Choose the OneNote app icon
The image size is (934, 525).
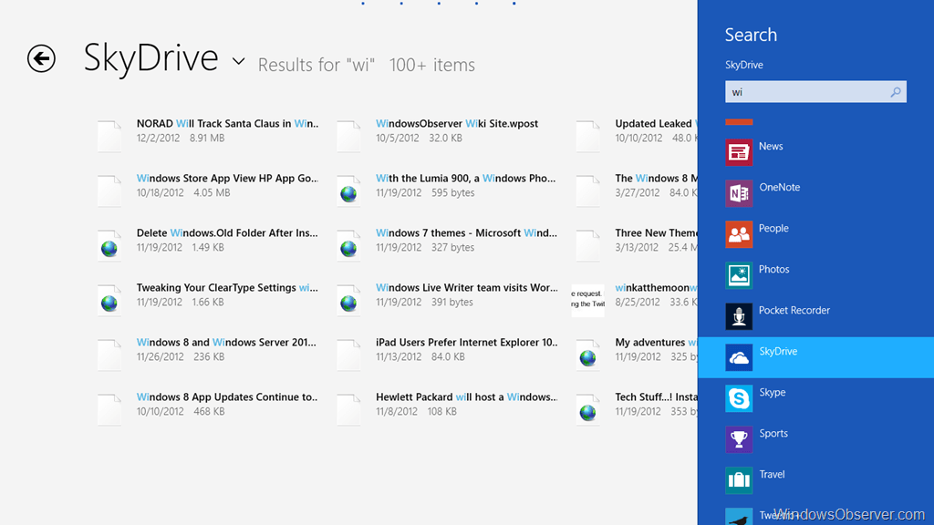point(739,193)
